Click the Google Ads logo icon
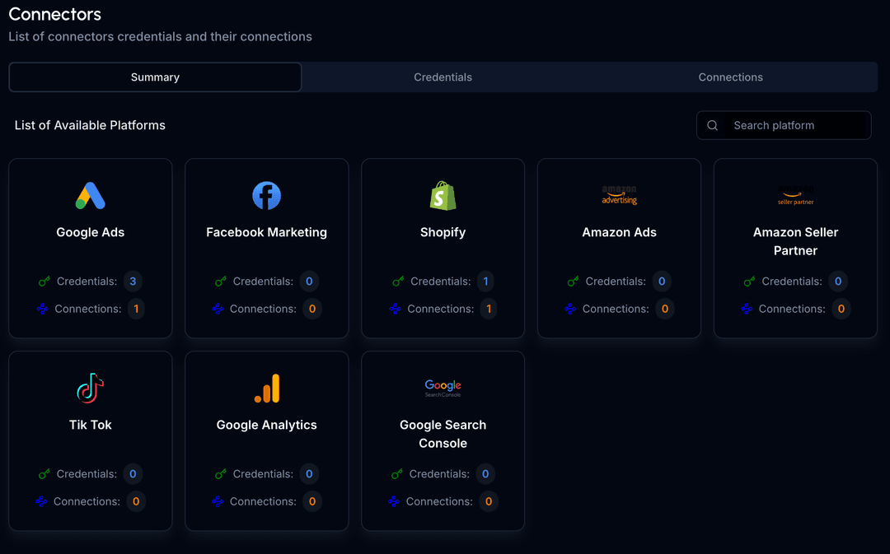 point(91,196)
